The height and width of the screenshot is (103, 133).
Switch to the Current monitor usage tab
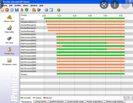[75, 101]
